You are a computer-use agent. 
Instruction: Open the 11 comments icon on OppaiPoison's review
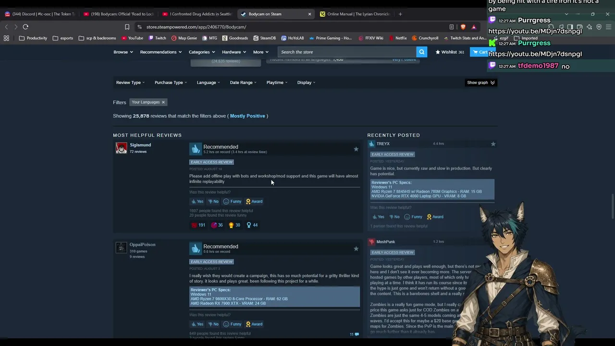pyautogui.click(x=354, y=334)
